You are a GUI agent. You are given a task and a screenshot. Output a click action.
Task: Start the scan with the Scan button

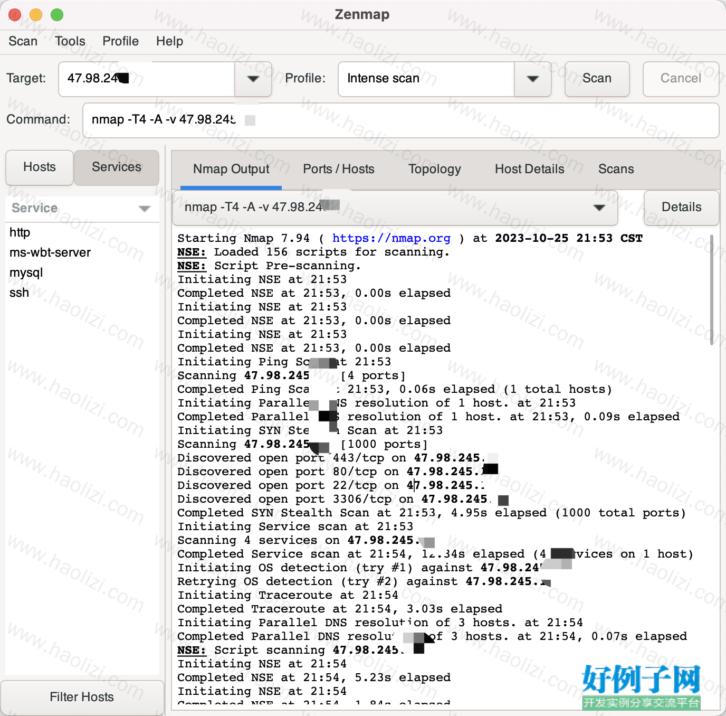[597, 79]
